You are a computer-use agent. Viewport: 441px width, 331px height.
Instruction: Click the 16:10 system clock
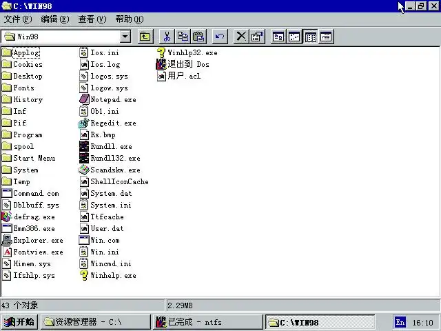click(422, 323)
